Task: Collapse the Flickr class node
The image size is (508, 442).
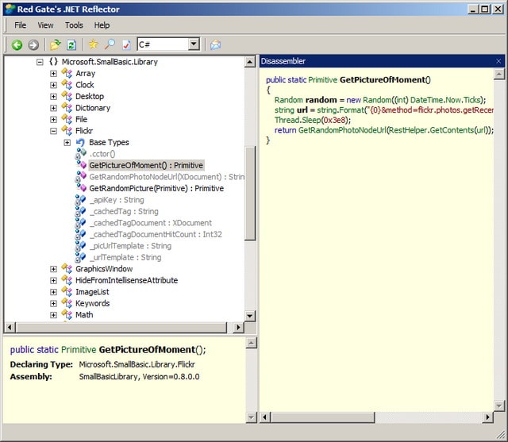Action: [53, 131]
